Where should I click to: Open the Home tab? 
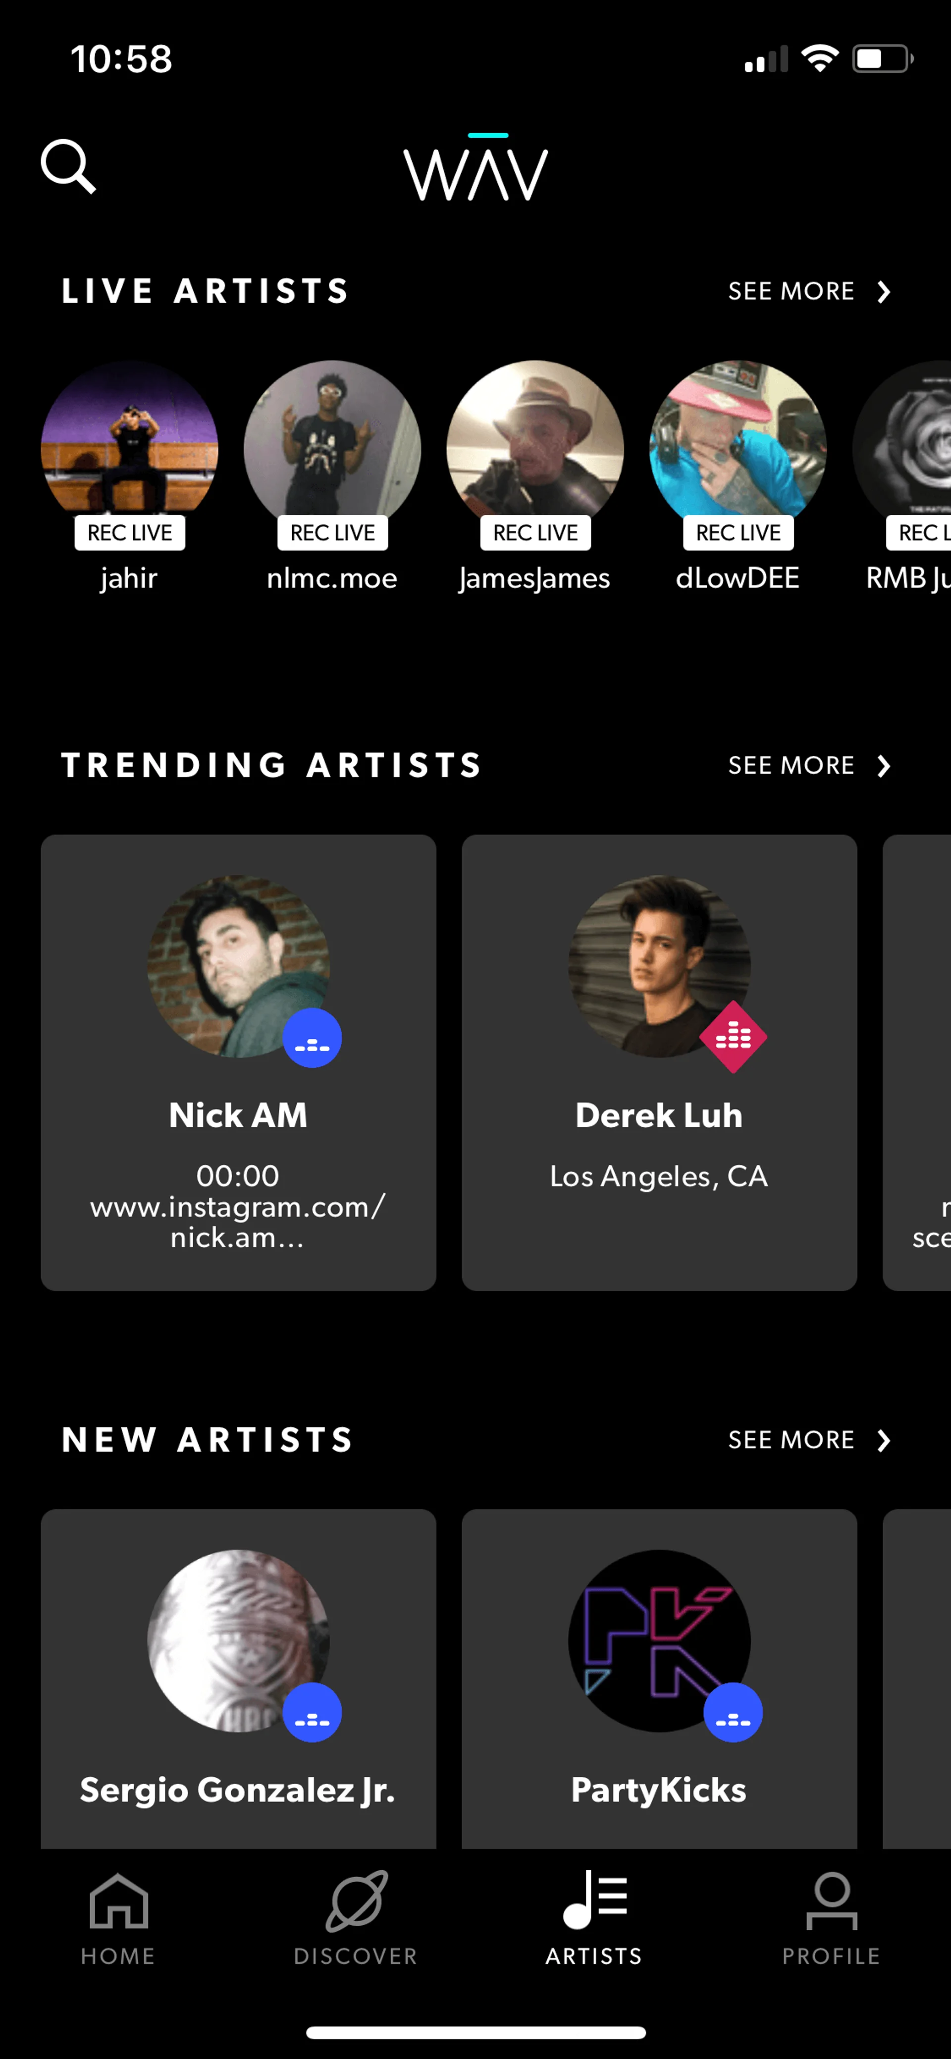pyautogui.click(x=118, y=1918)
